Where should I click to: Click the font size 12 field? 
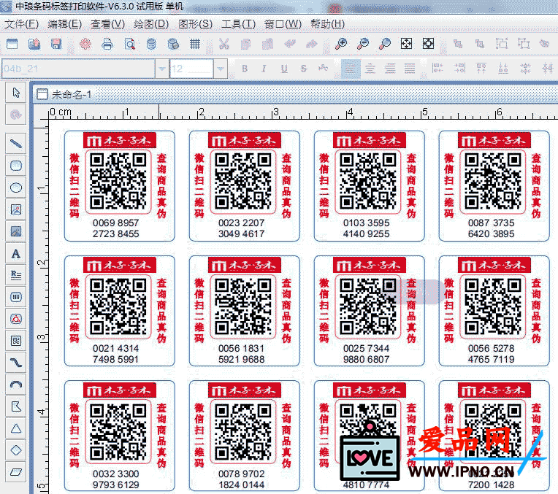click(191, 69)
